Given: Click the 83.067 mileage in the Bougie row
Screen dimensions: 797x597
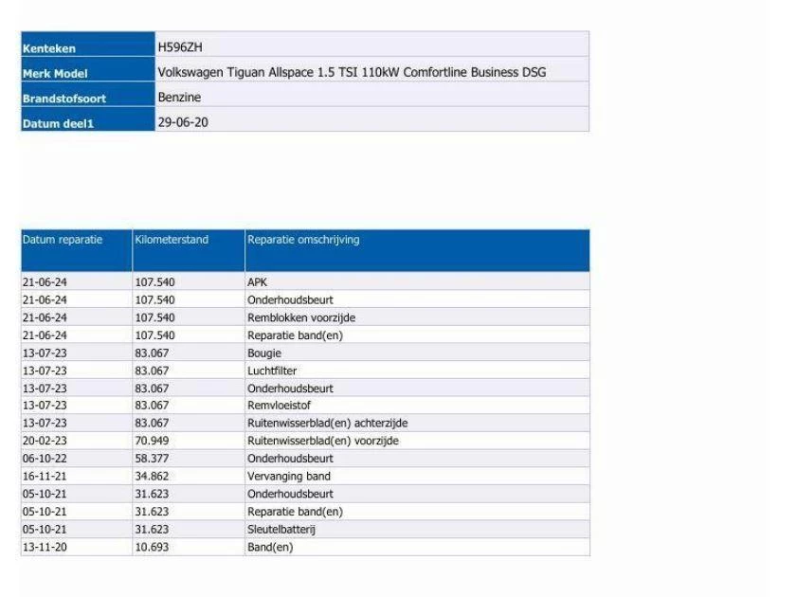Looking at the screenshot, I should 152,353.
